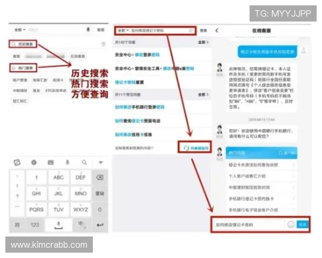Open 手机银行借记卡预约换卡 question
Screen dimensions: 322x258
pyautogui.click(x=262, y=199)
